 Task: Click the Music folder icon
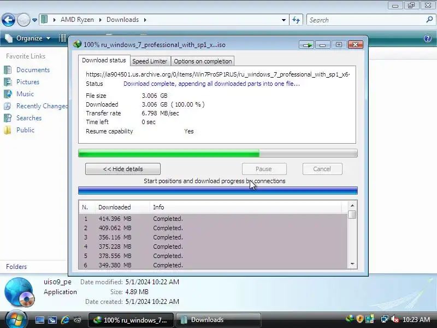pyautogui.click(x=8, y=93)
